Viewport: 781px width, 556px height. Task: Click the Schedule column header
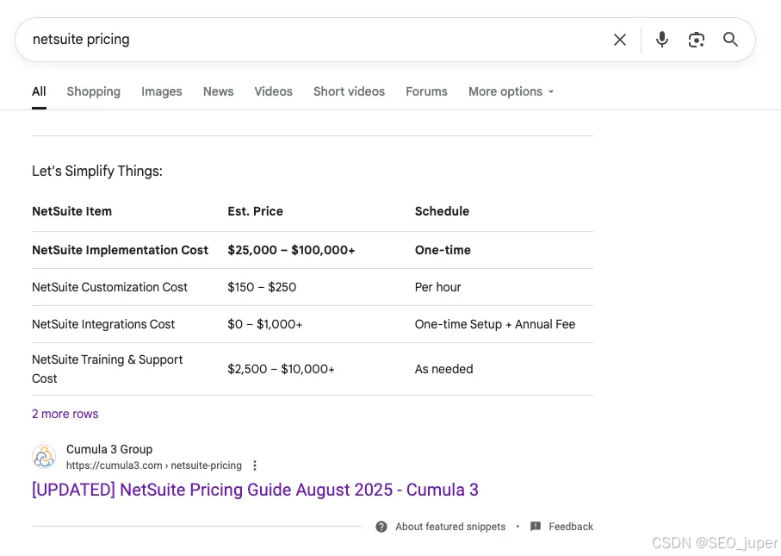click(442, 211)
